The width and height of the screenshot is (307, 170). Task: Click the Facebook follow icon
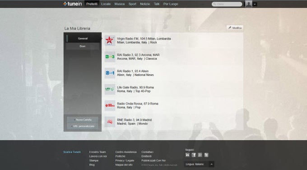click(194, 155)
